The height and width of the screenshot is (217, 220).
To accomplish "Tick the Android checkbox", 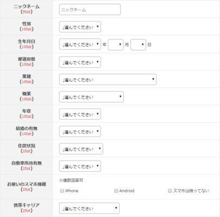I will pyautogui.click(x=116, y=190).
